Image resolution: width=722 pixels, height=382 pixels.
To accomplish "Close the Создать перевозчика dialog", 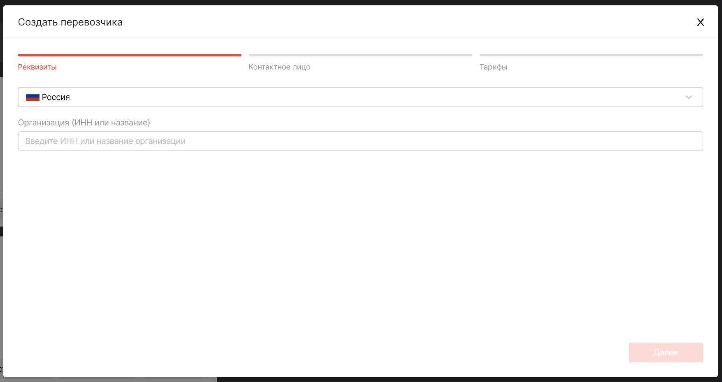I will tap(700, 22).
